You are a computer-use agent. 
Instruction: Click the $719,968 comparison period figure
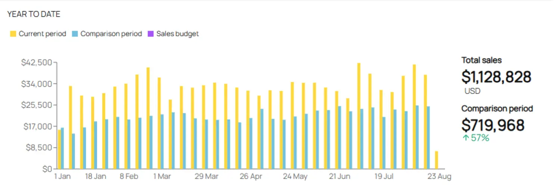(x=493, y=125)
